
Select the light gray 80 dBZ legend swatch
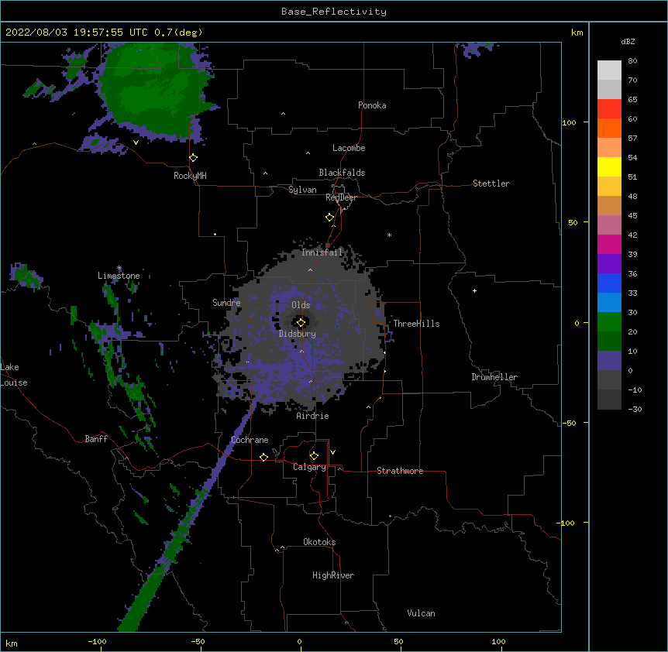pyautogui.click(x=609, y=70)
